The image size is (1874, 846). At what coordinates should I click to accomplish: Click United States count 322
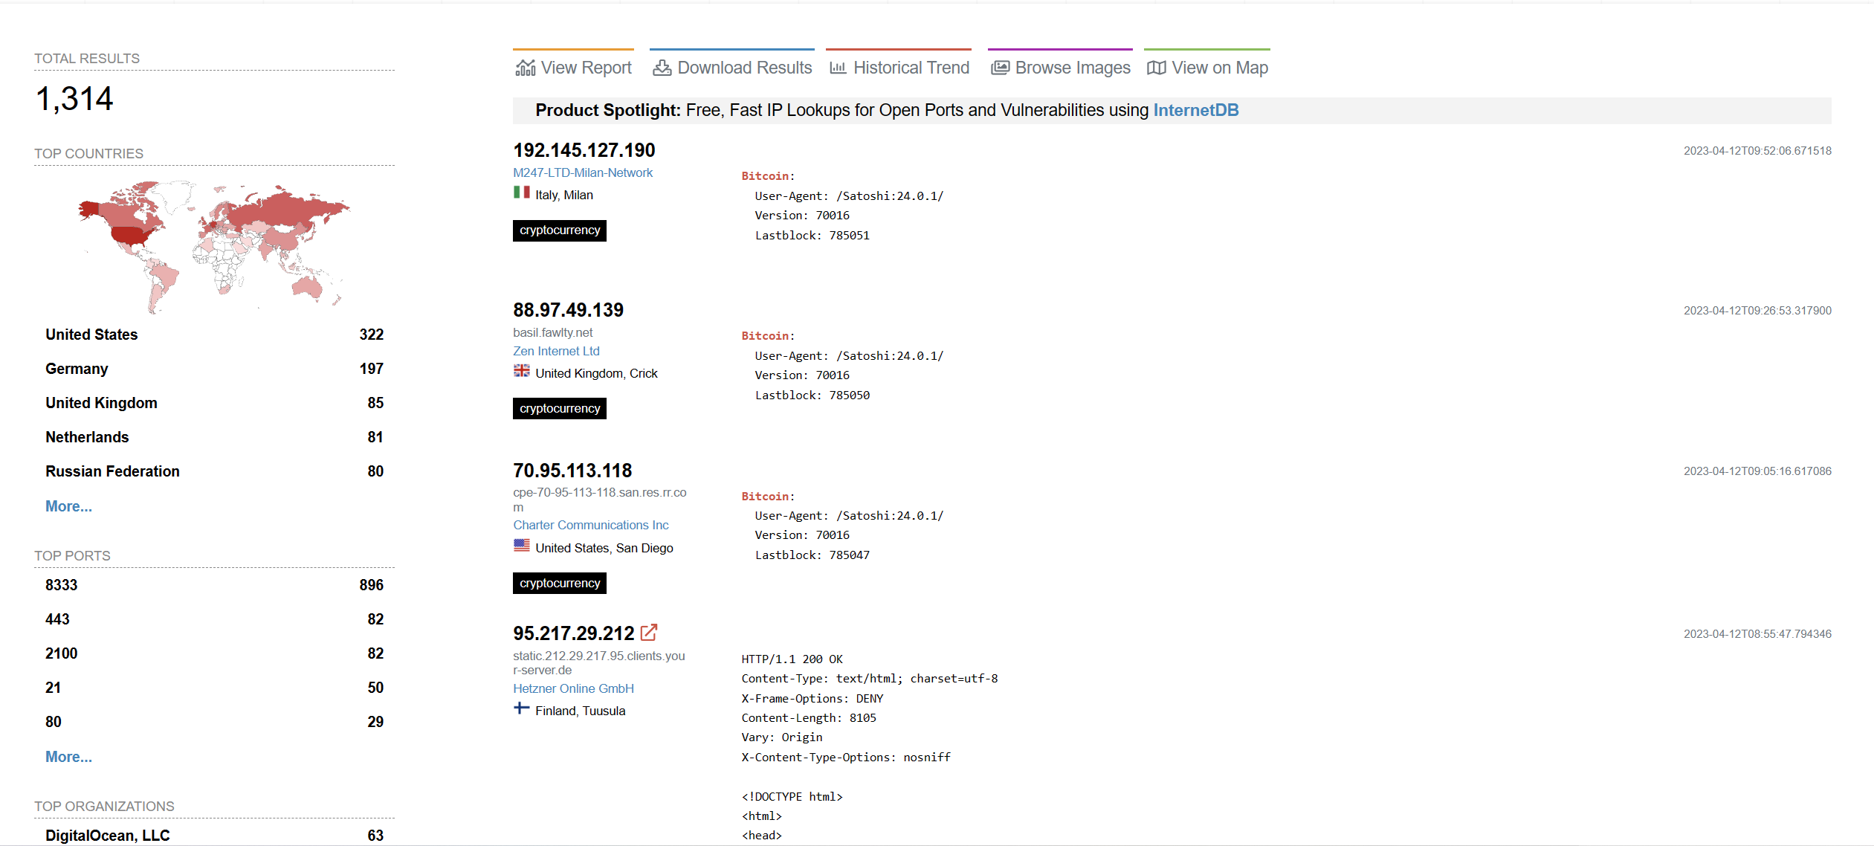pos(372,335)
